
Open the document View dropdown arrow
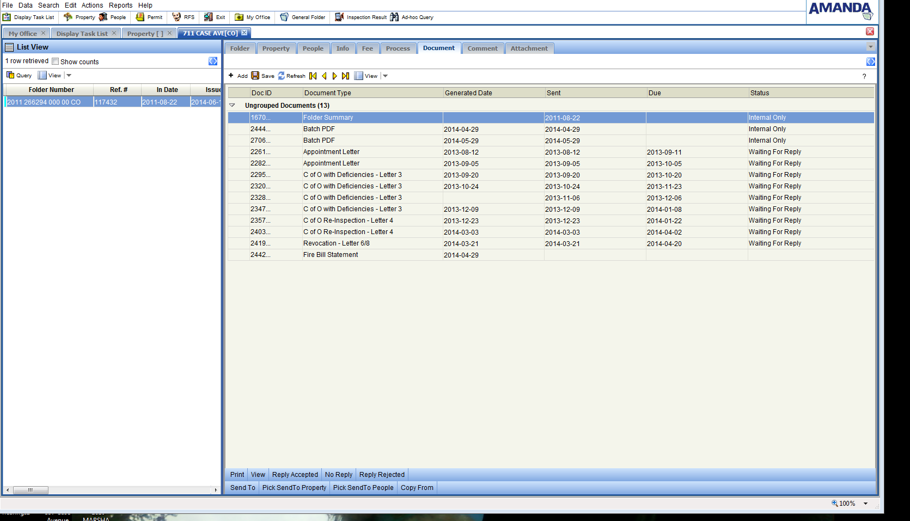386,76
